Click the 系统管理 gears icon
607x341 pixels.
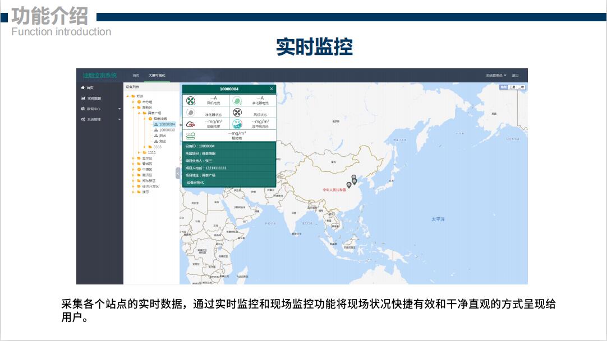point(83,119)
